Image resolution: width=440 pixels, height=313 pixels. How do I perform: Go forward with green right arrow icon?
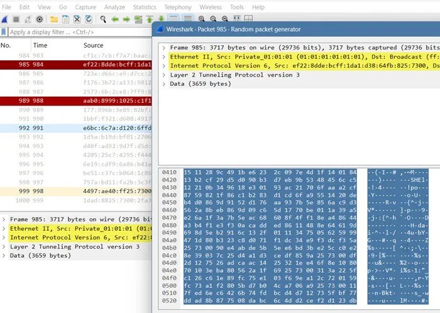(127, 19)
